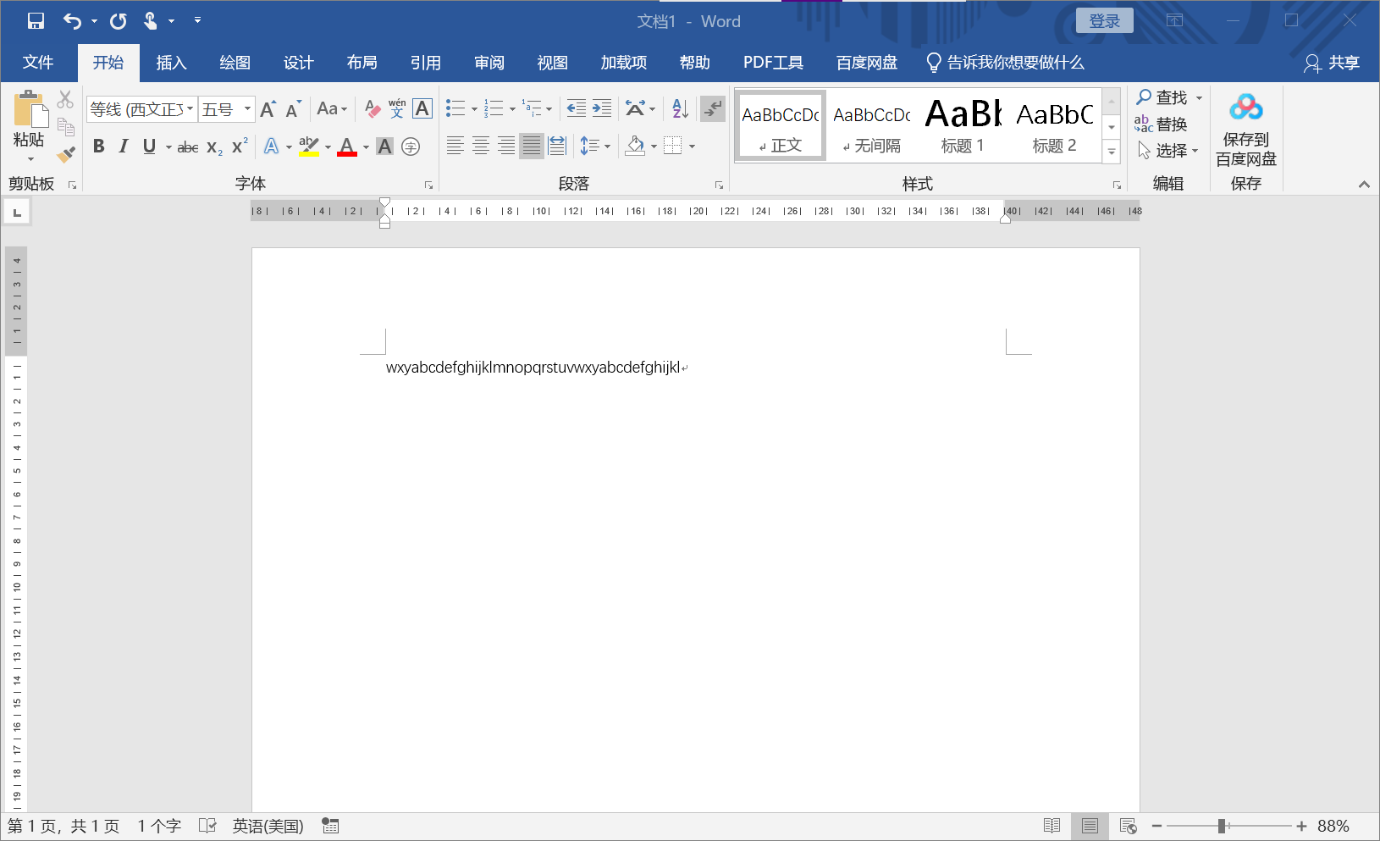Viewport: 1380px width, 841px height.
Task: Toggle italic formatting
Action: point(124,147)
